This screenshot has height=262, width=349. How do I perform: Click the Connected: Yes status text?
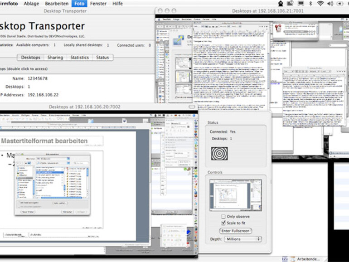[x=223, y=132]
